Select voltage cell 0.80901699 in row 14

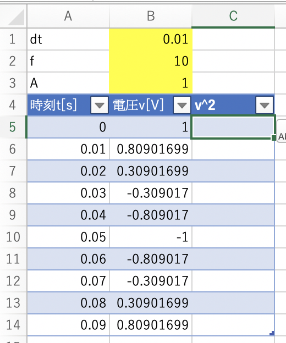(x=151, y=325)
